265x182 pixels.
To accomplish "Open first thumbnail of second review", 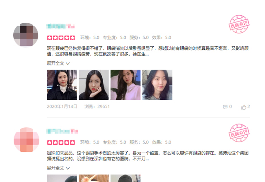I will (62, 178).
